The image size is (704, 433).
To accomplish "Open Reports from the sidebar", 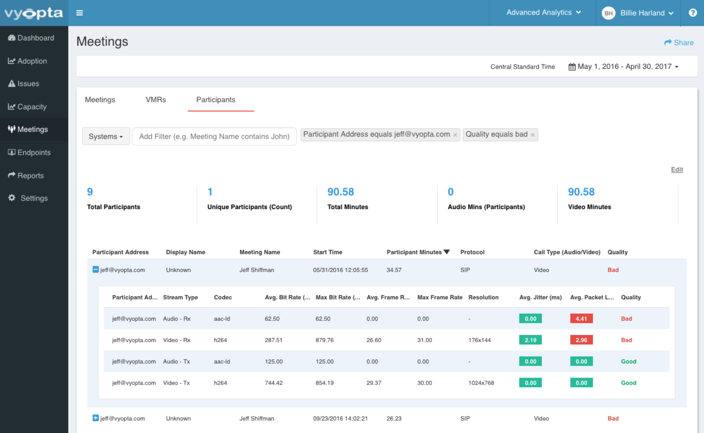I will pyautogui.click(x=34, y=176).
